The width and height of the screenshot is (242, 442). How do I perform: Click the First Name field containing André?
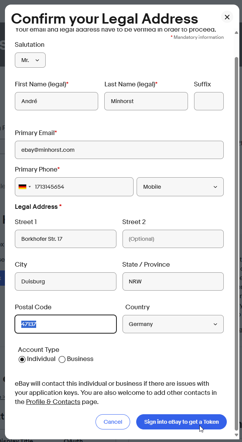[x=56, y=101]
